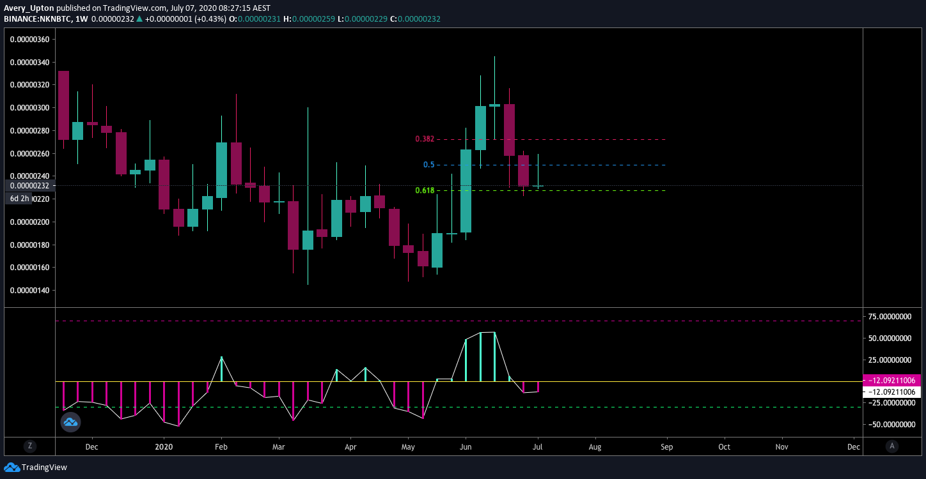Click the close value C:0.00000232

pos(414,19)
